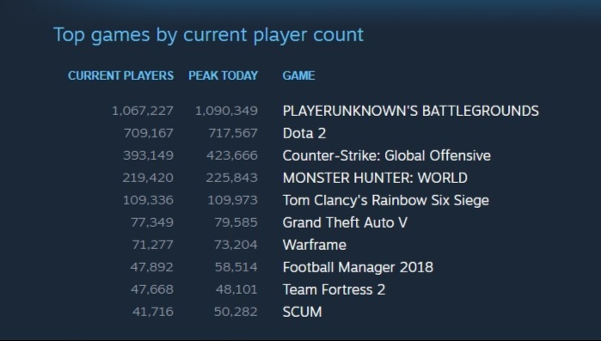Click the GAME column header
Image resolution: width=601 pixels, height=341 pixels.
click(298, 76)
